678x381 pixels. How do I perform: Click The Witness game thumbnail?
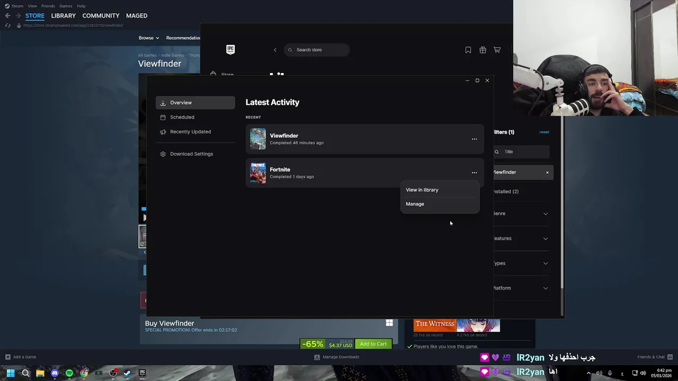tap(435, 325)
